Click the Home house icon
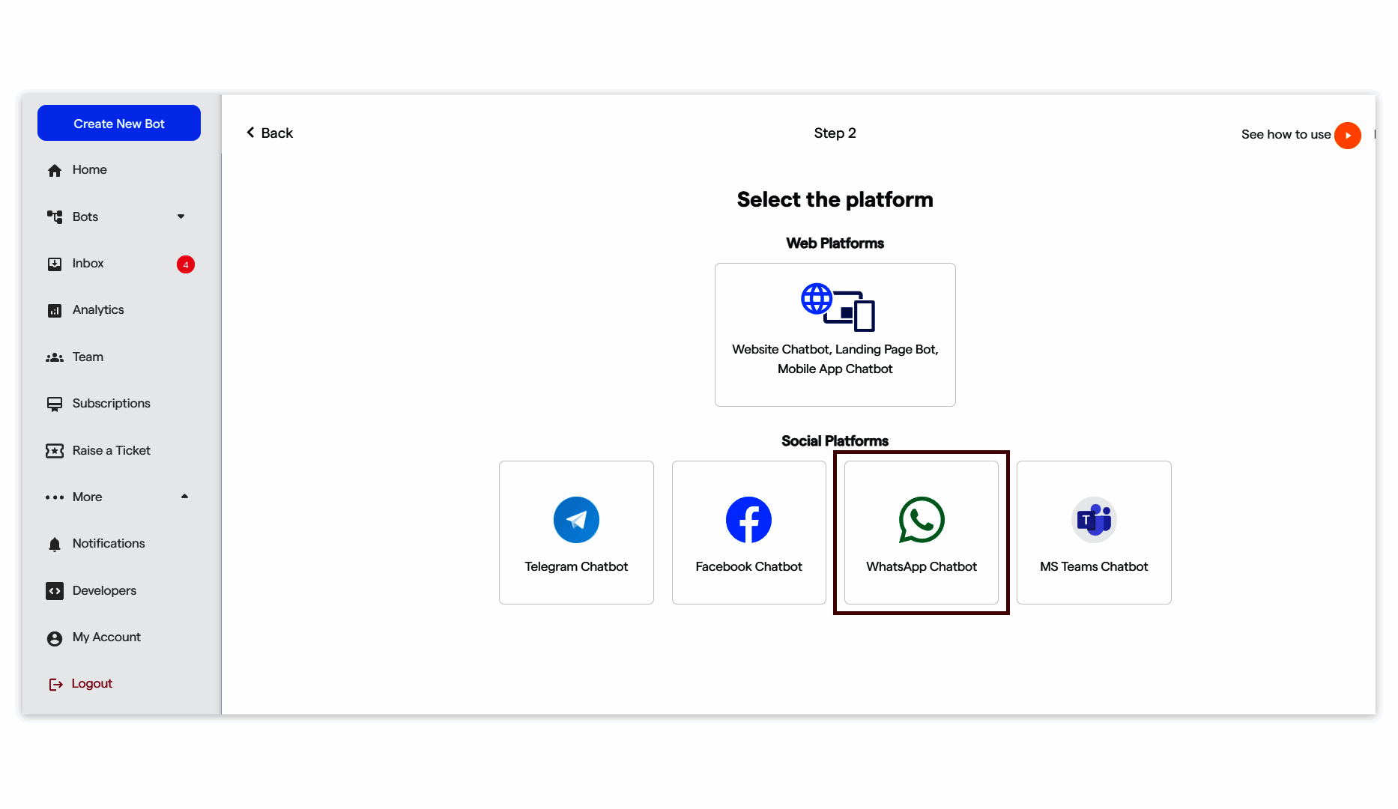Screen dimensions: 1398x809 [55, 171]
